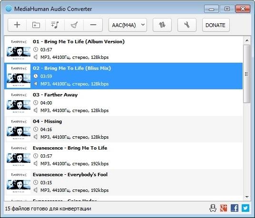Click the 192kbps info of Everybody's Fool
The image size is (255, 218).
100,190
